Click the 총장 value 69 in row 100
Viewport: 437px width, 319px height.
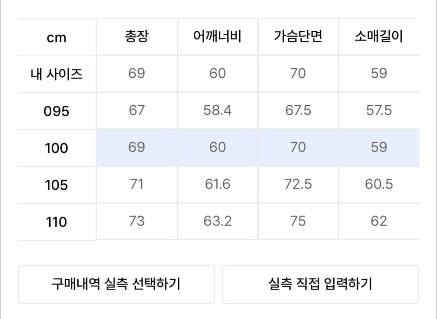click(x=137, y=148)
